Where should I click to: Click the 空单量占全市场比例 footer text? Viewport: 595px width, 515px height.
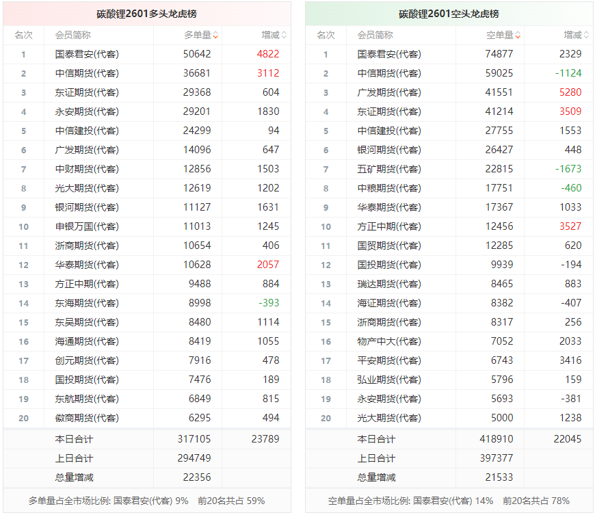(449, 501)
